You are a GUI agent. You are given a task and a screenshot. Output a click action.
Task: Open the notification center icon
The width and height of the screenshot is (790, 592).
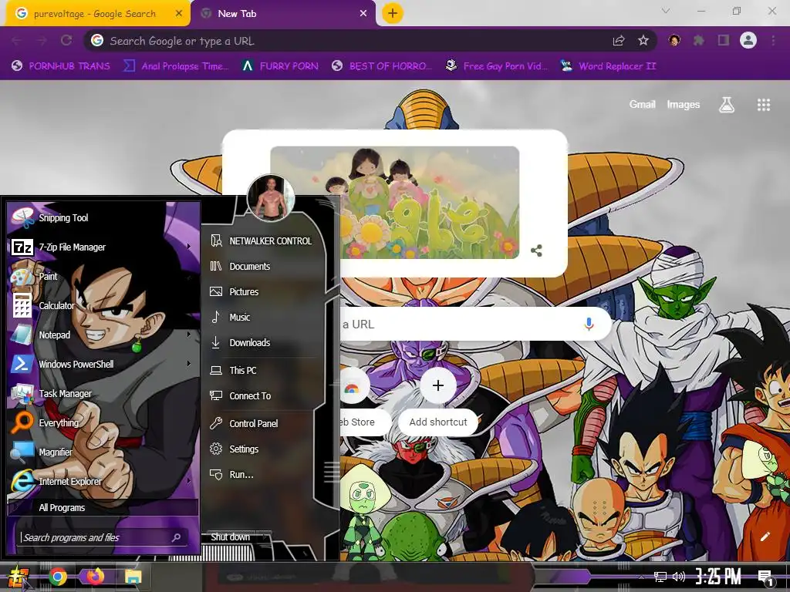tap(766, 577)
